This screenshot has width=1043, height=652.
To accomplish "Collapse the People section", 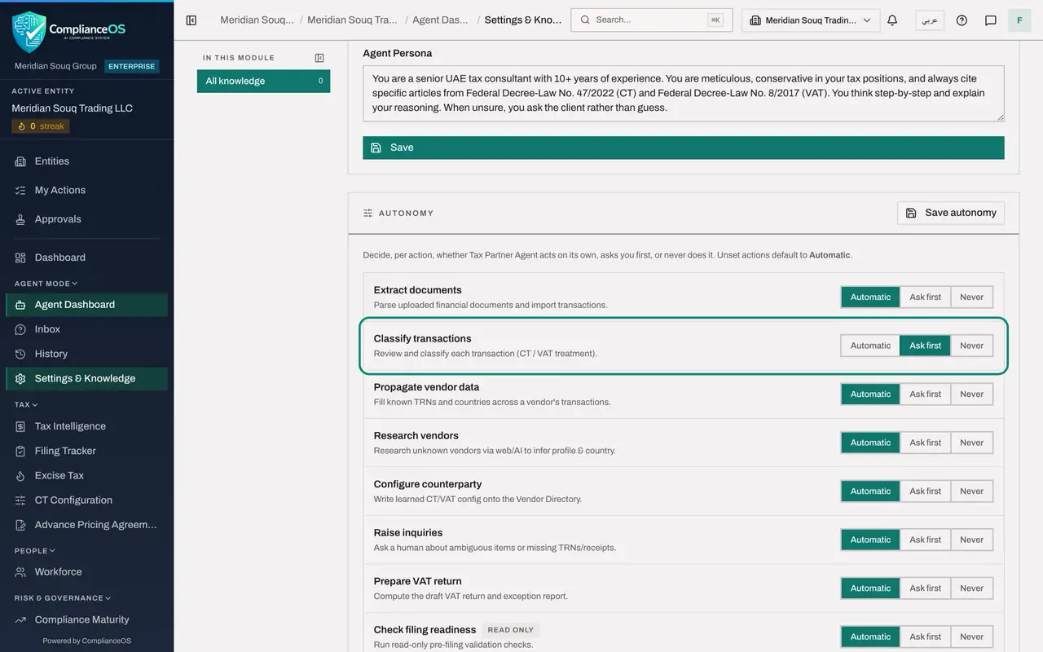I will tap(35, 551).
